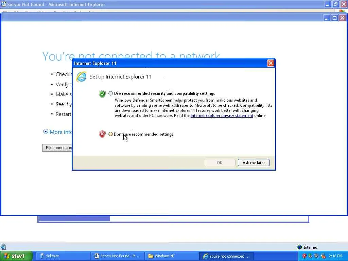The height and width of the screenshot is (261, 348).
Task: Click the IE page icon in Server Not Found title bar
Action: [x=3, y=4]
